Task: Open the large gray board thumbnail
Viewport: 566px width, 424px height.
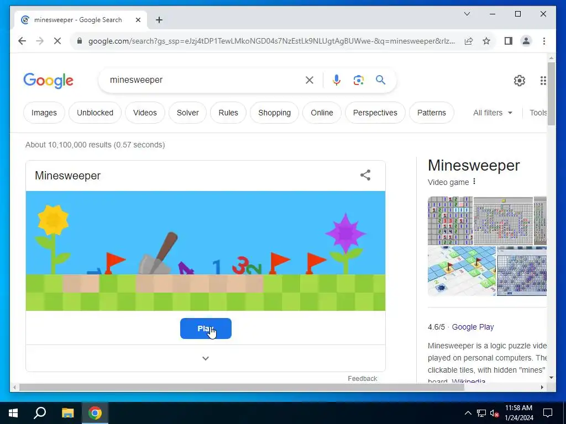Action: pyautogui.click(x=503, y=221)
